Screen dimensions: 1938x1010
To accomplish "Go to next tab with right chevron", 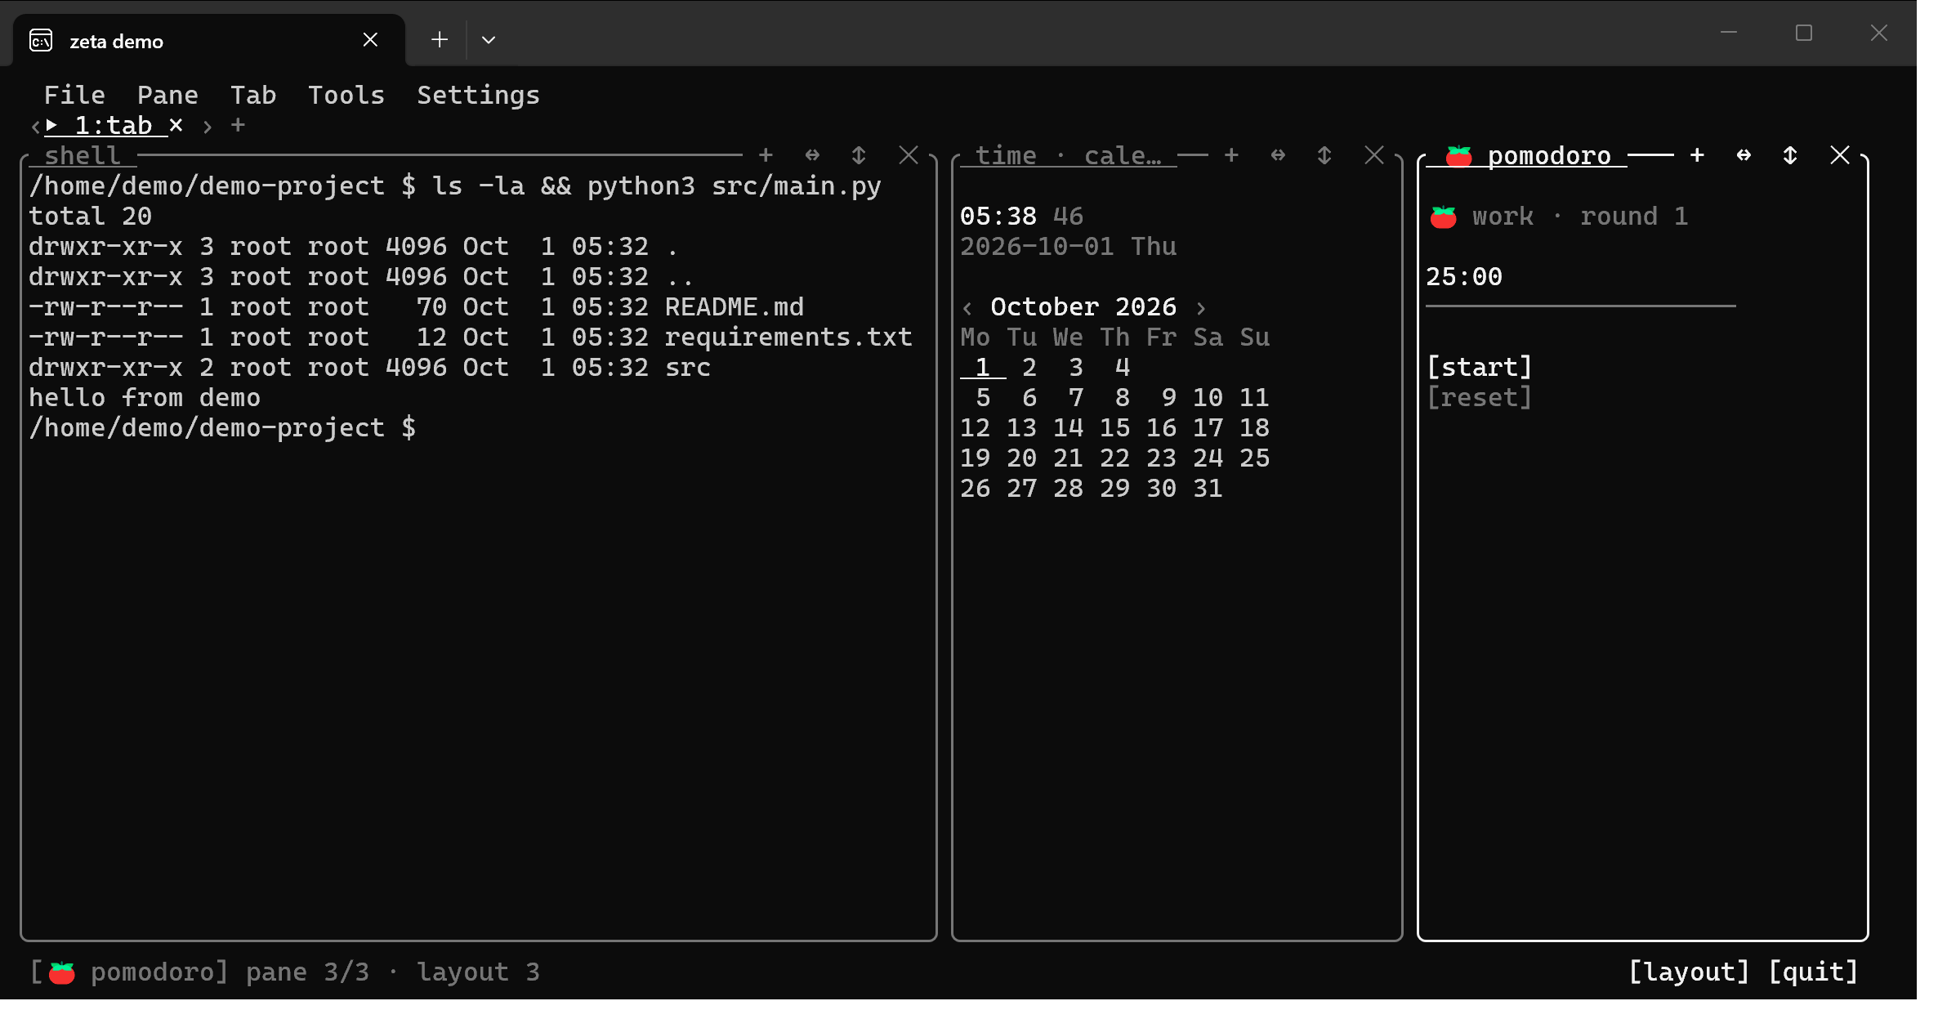I will (208, 127).
